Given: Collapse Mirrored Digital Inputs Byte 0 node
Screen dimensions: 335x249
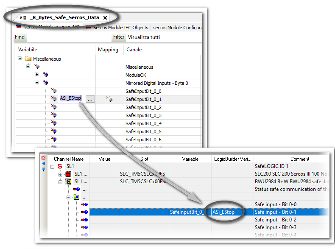Looking at the screenshot, I should 37,83.
